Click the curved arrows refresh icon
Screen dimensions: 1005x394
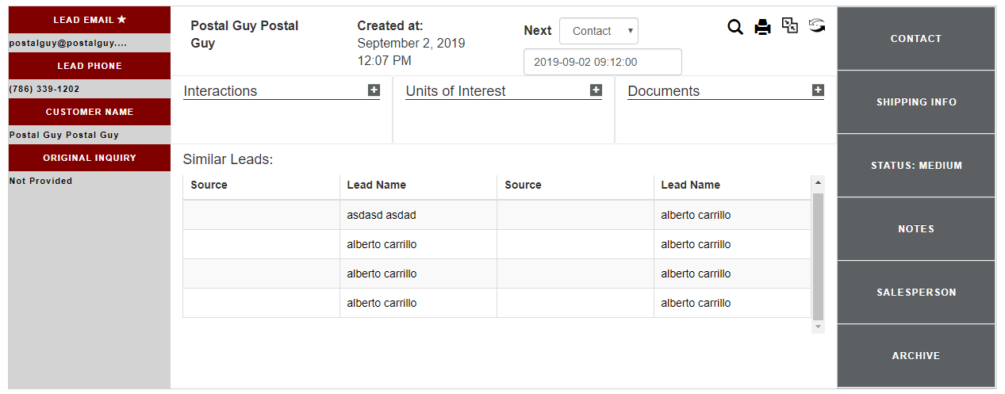[817, 26]
